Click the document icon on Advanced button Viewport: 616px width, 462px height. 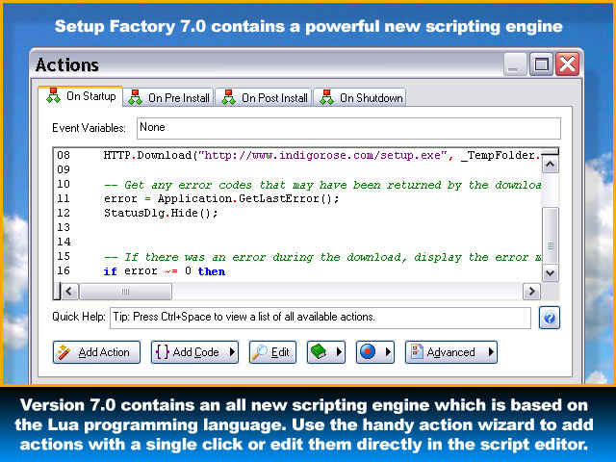click(x=417, y=351)
